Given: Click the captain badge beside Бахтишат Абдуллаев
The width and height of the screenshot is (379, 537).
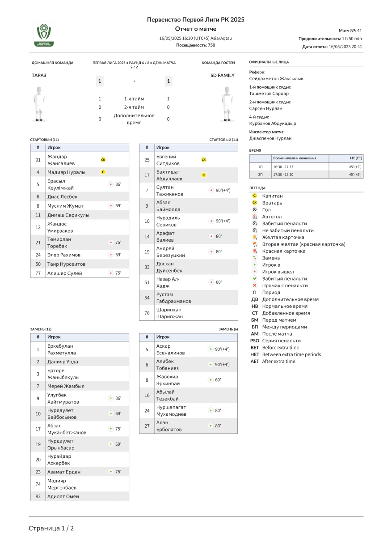Looking at the screenshot, I should click(x=204, y=175).
